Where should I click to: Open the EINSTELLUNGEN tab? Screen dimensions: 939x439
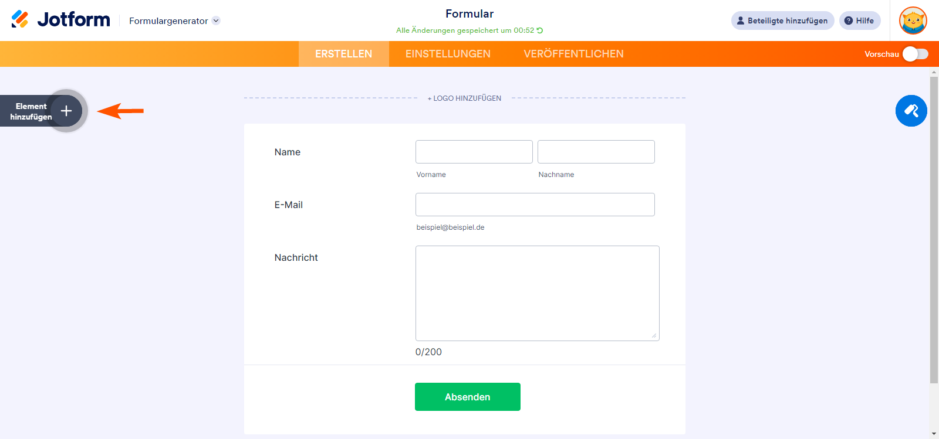[x=448, y=54]
